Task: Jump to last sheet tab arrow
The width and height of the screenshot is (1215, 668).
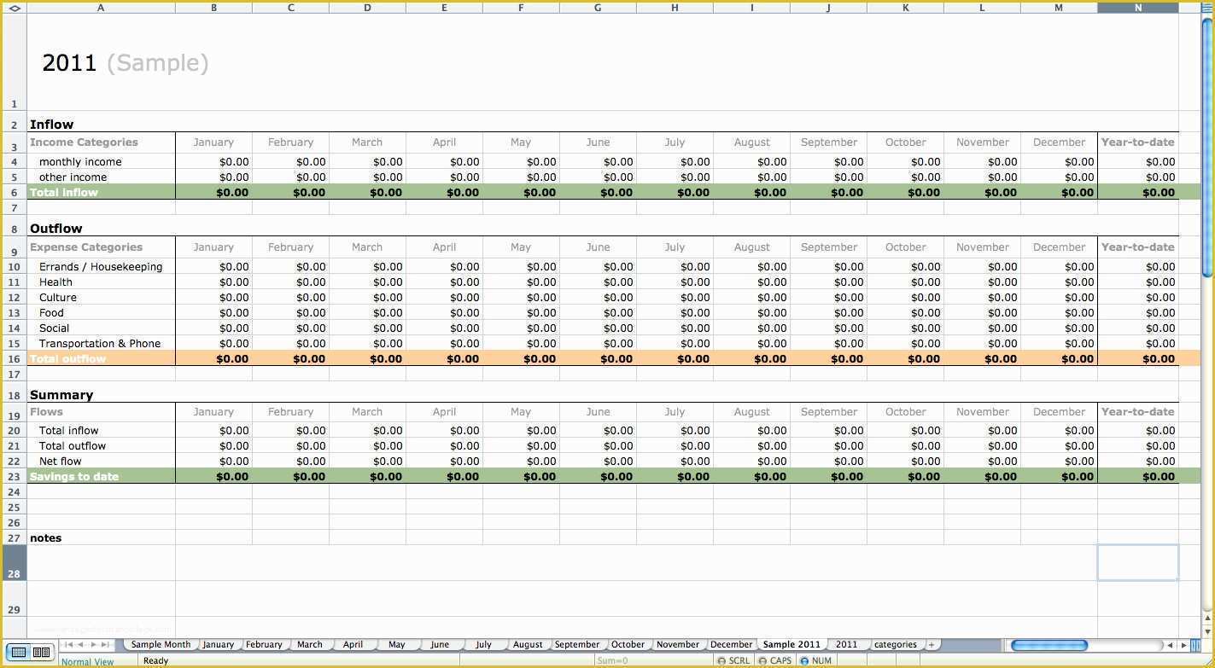Action: [x=106, y=645]
